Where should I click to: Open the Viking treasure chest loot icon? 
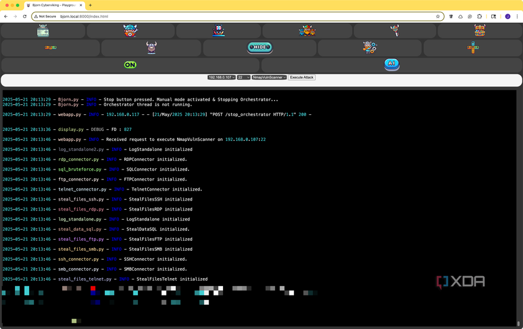(x=480, y=30)
